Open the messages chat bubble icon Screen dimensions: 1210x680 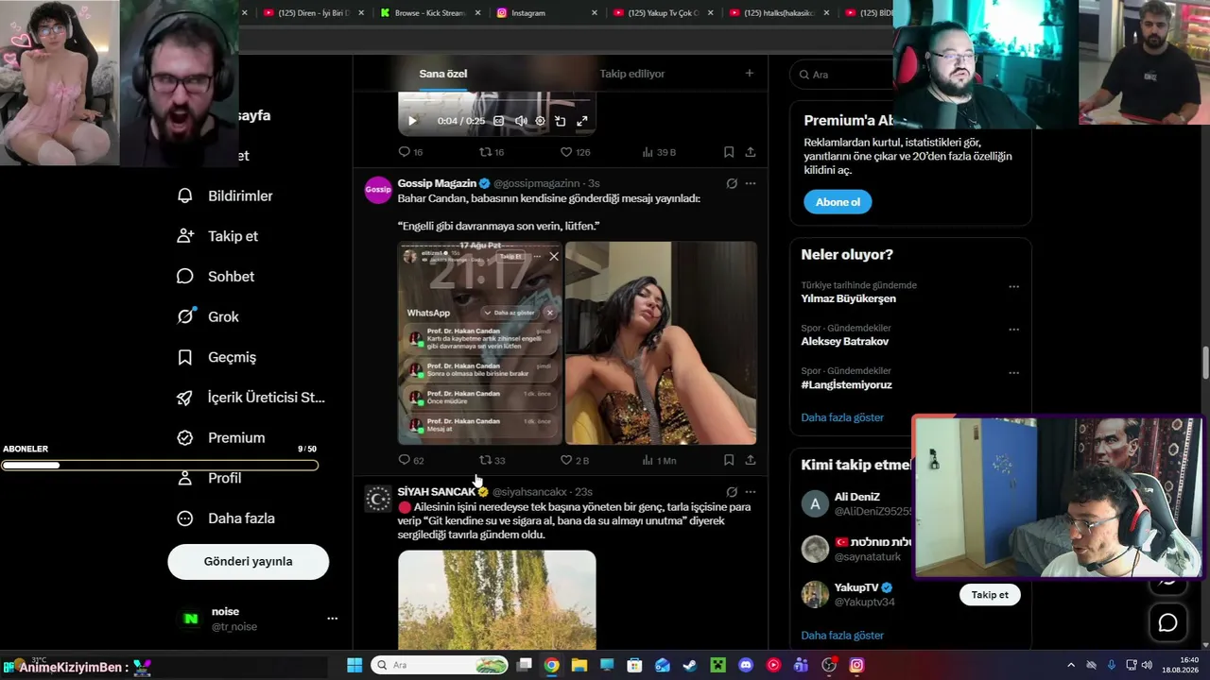[1168, 622]
